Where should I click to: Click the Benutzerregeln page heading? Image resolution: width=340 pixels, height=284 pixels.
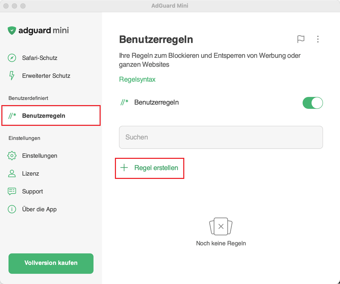(x=156, y=39)
